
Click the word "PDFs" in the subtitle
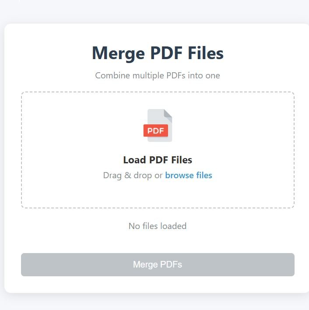coord(176,75)
